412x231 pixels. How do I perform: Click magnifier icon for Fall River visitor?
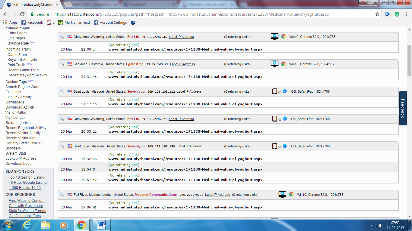(62, 194)
